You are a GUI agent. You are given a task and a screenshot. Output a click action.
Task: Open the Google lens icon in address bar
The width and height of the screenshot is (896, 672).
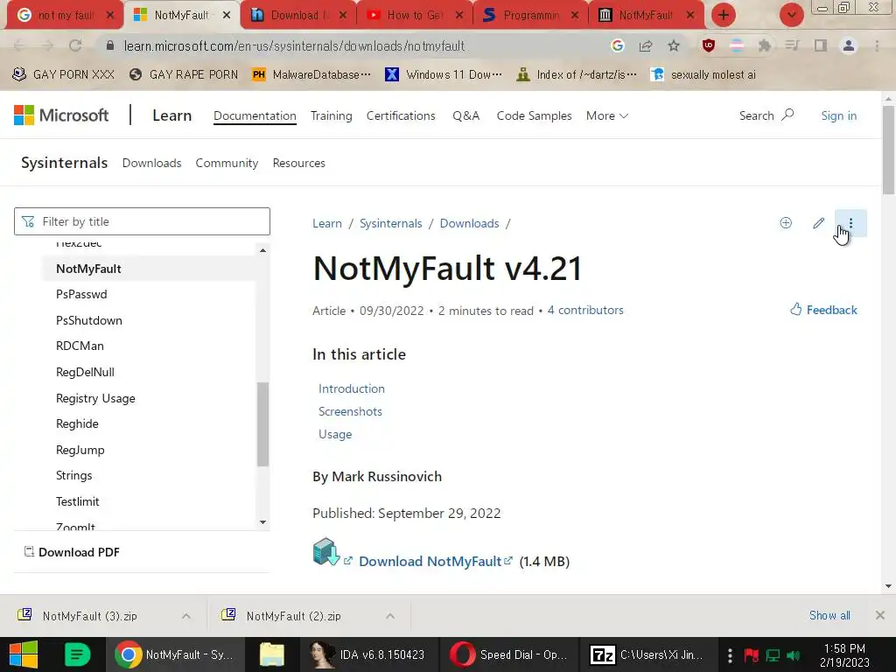pyautogui.click(x=617, y=45)
